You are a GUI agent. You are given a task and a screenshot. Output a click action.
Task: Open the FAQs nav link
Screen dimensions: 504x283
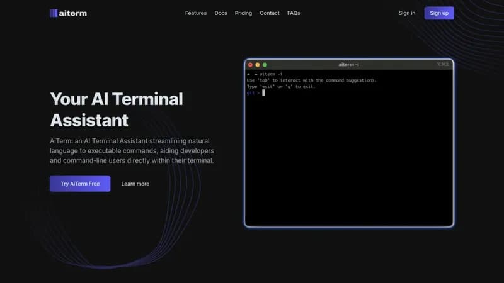click(x=294, y=13)
